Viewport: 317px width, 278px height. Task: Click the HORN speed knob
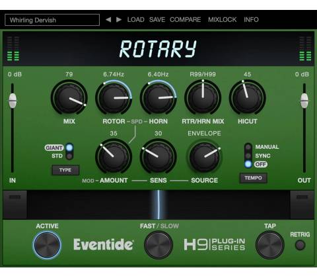point(158,97)
